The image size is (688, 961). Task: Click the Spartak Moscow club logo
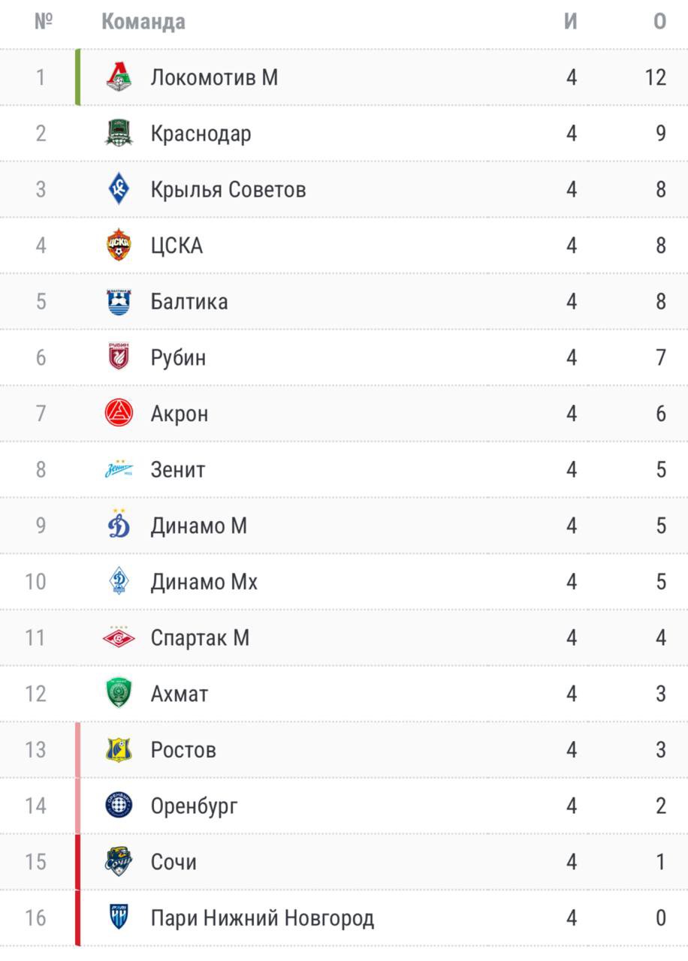click(x=119, y=637)
